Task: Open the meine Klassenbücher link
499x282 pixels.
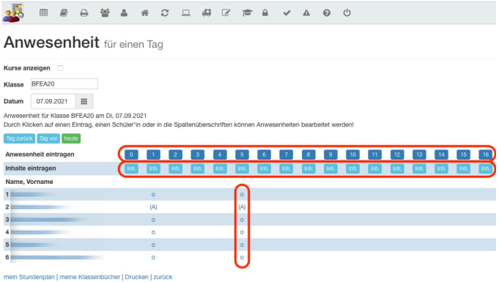Action: coord(90,277)
